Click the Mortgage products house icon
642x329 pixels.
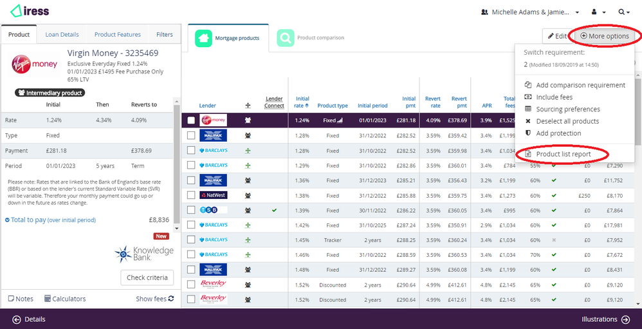click(x=203, y=38)
